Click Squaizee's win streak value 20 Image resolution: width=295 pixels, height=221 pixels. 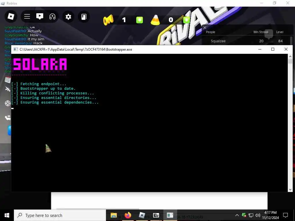(x=261, y=41)
